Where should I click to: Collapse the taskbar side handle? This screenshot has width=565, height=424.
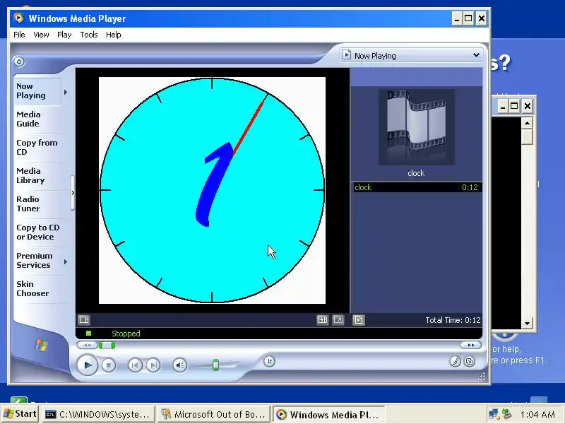[73, 193]
